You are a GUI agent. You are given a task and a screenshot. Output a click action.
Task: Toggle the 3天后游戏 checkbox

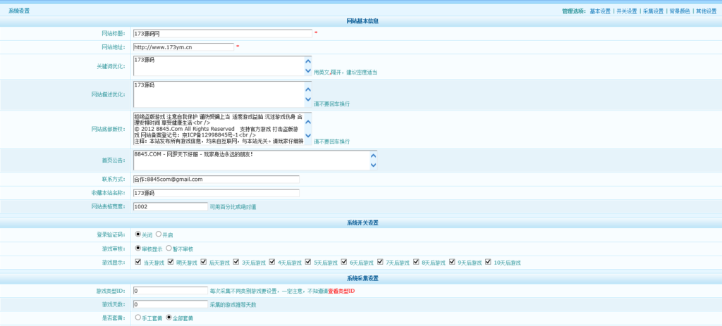click(x=238, y=262)
